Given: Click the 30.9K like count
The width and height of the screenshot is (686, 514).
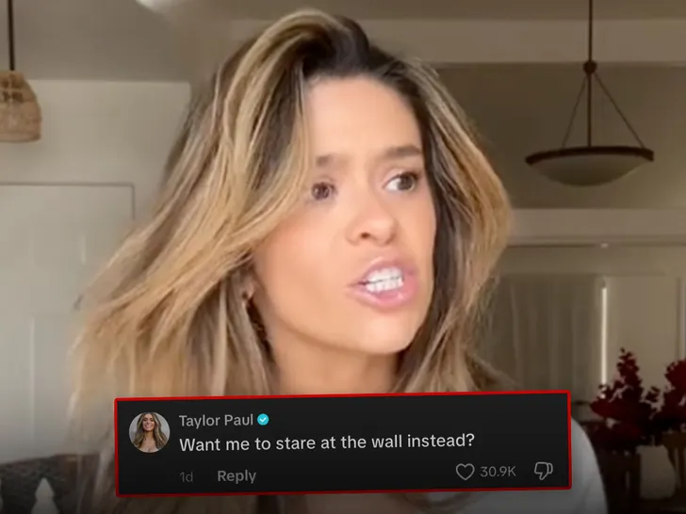Looking at the screenshot, I should pos(498,472).
